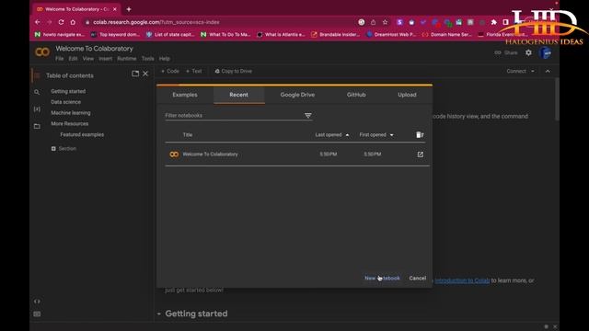Image resolution: width=589 pixels, height=331 pixels.
Task: Open a new browser tab with plus
Action: pos(129,9)
